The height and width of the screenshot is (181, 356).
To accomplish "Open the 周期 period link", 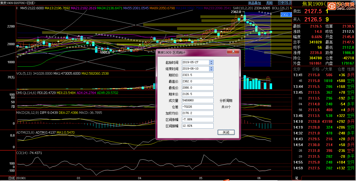I will (x=269, y=3).
